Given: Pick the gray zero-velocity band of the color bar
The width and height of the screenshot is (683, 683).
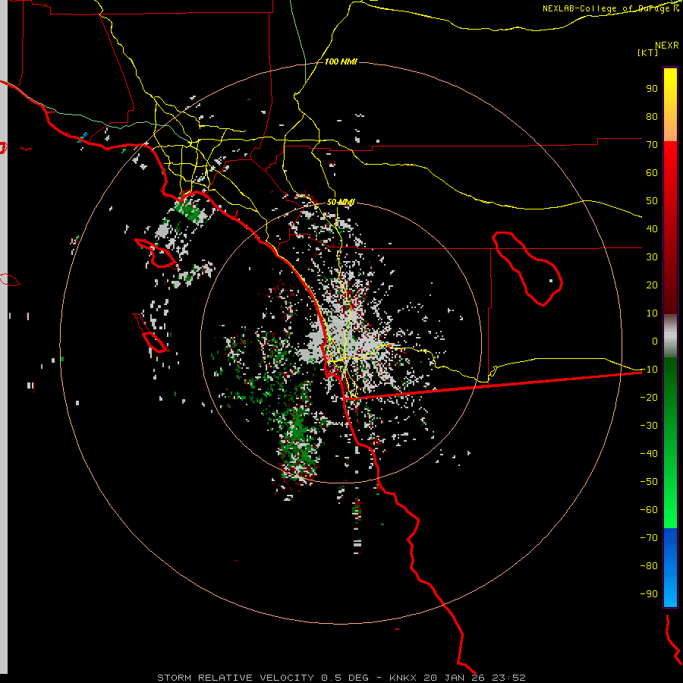Looking at the screenshot, I should [670, 336].
